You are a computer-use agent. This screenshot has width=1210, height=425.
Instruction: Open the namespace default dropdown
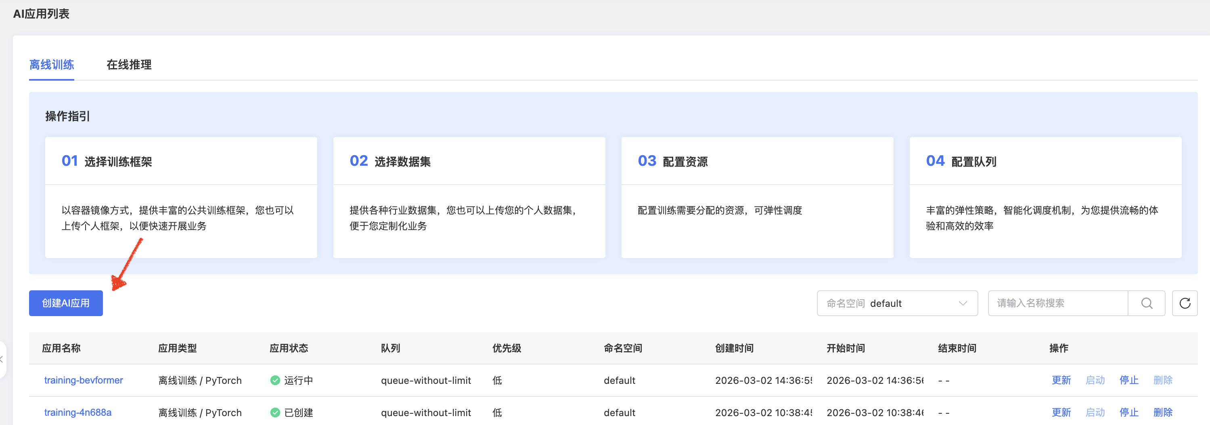point(897,303)
